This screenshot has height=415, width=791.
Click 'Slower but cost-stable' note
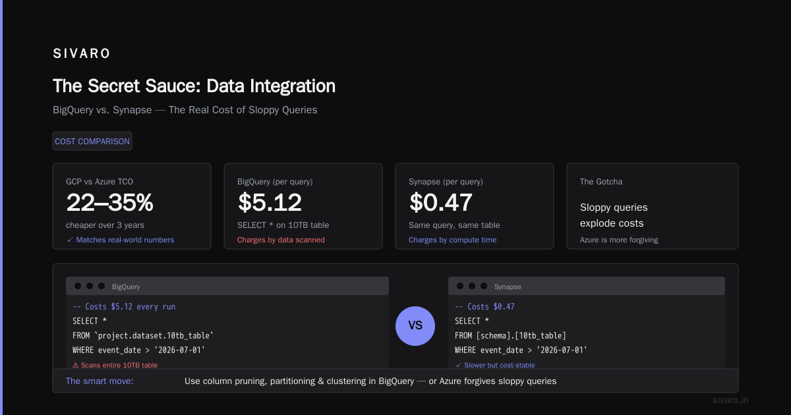(x=495, y=365)
